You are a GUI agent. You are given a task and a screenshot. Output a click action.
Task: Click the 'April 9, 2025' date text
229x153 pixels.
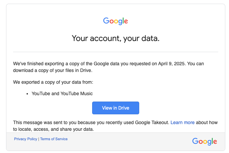coord(172,64)
